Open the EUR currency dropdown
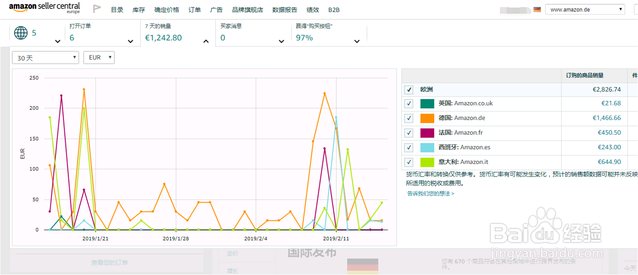 [99, 58]
